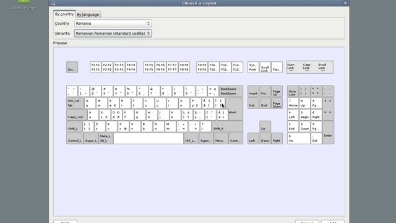Click the Meta_L Alt_L key in preview
The width and height of the screenshot is (396, 223).
(106, 139)
